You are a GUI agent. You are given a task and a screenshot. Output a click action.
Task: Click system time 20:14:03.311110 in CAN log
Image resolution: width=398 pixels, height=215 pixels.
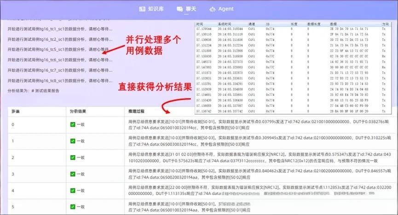pyautogui.click(x=230, y=34)
